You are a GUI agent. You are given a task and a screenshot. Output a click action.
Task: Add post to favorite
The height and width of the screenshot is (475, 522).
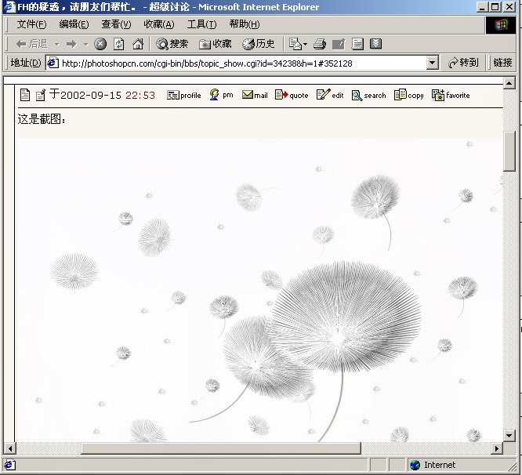point(451,95)
